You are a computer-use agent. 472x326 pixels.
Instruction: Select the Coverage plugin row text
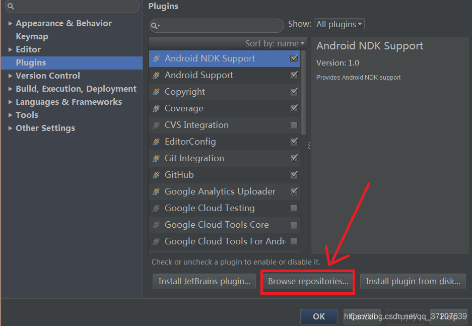pos(184,108)
